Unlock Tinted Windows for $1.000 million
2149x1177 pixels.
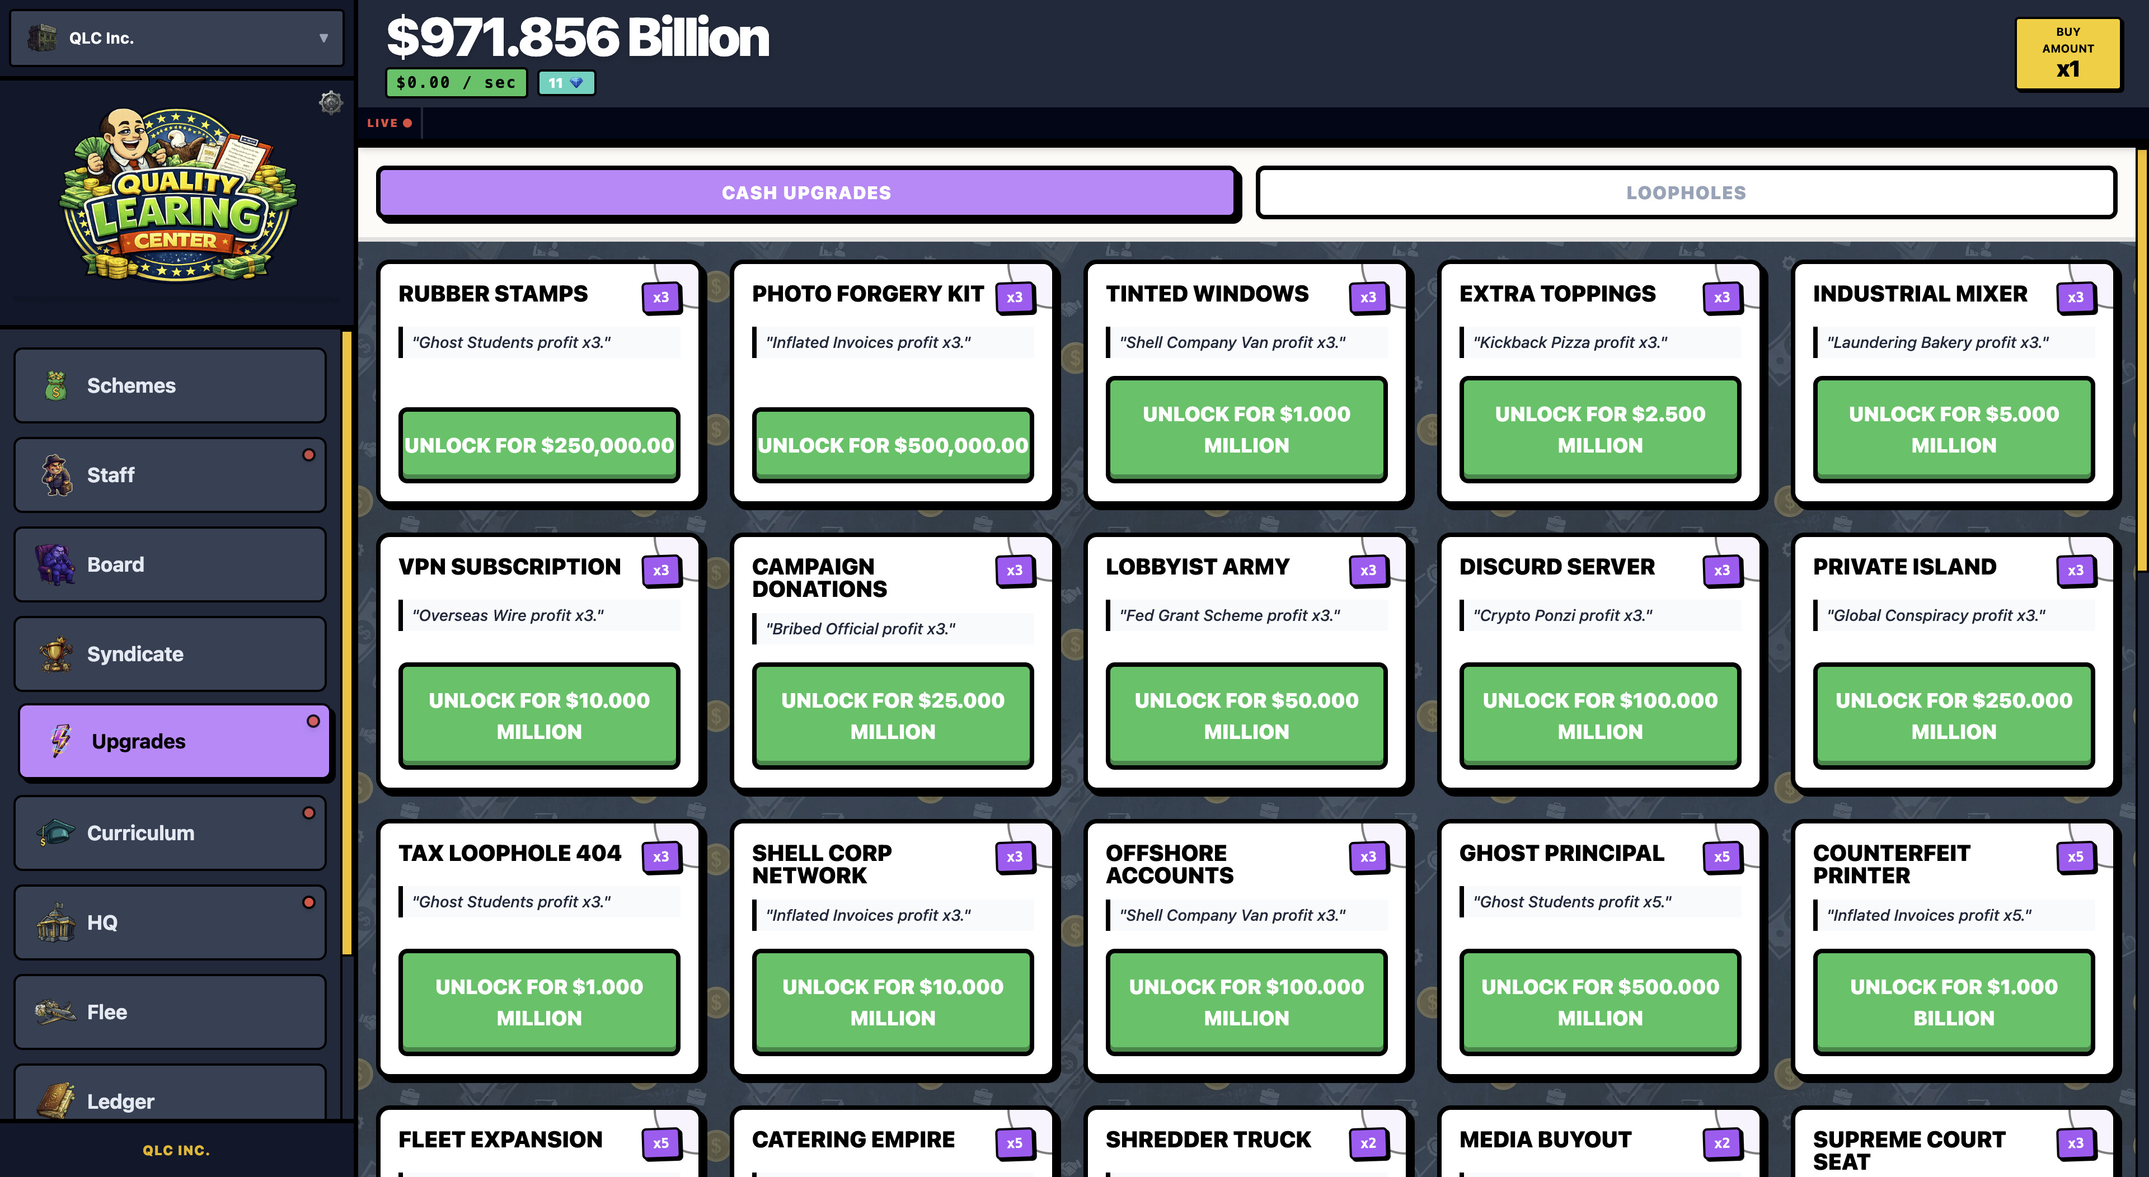point(1246,429)
